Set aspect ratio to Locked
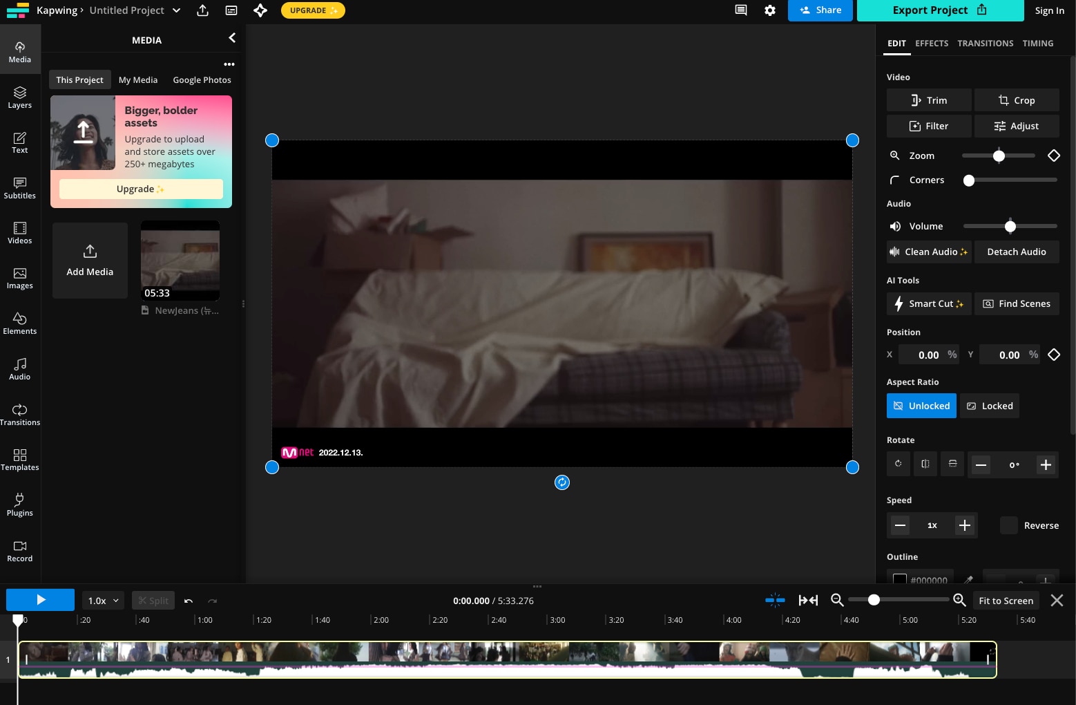The height and width of the screenshot is (705, 1076). tap(990, 406)
